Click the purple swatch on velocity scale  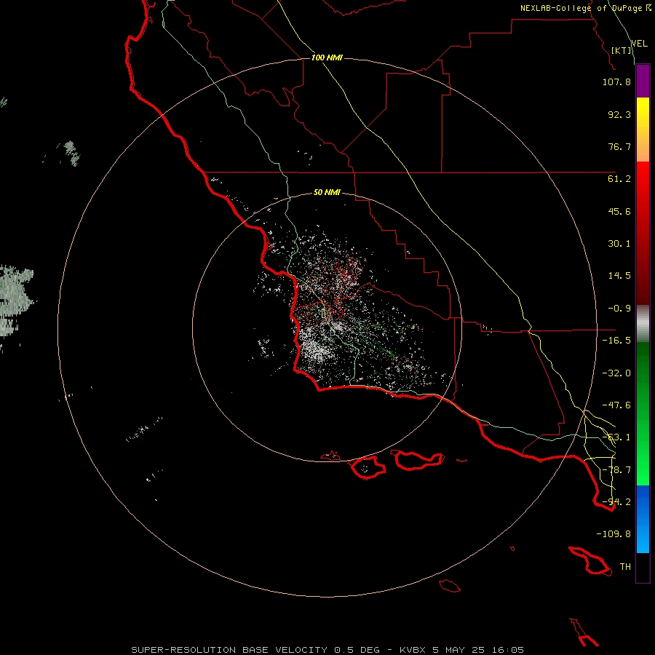point(643,82)
